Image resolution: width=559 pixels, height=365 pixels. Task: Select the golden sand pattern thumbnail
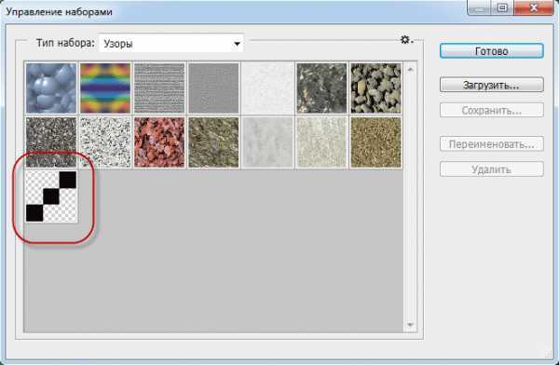(x=375, y=142)
